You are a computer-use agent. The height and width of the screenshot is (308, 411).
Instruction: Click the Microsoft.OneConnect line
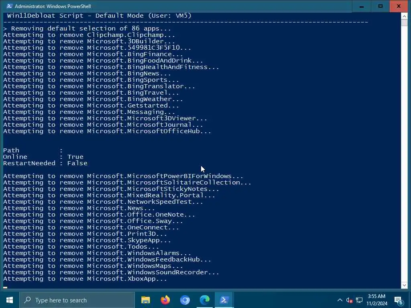pyautogui.click(x=91, y=227)
